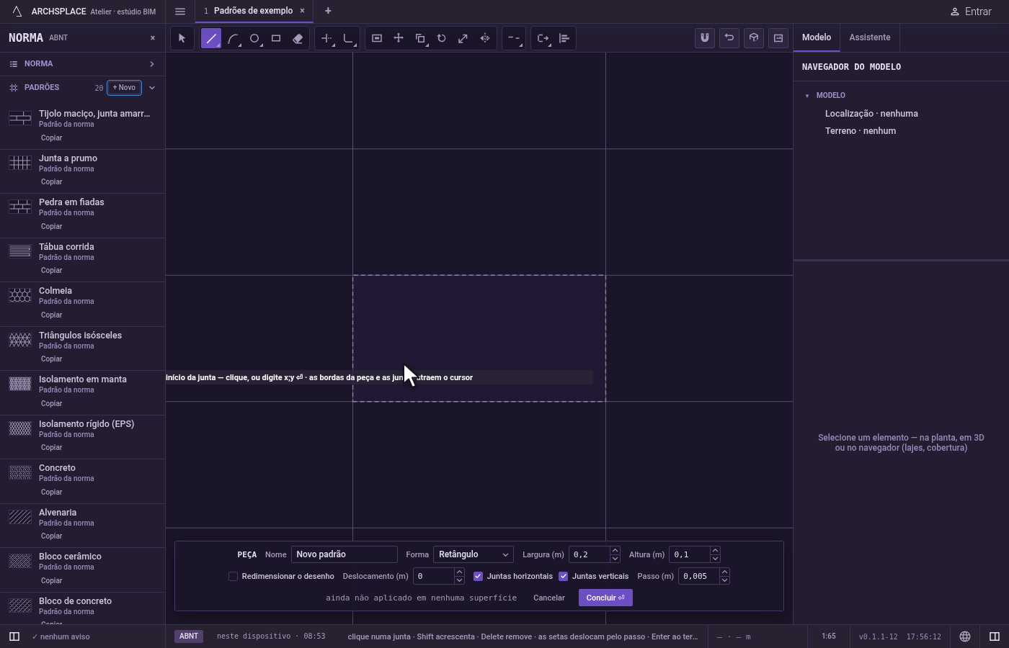Open the export tool dropdown
The width and height of the screenshot is (1009, 648).
click(x=543, y=38)
